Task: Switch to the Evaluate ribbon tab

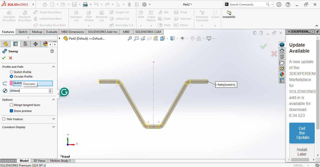Action: [52, 32]
